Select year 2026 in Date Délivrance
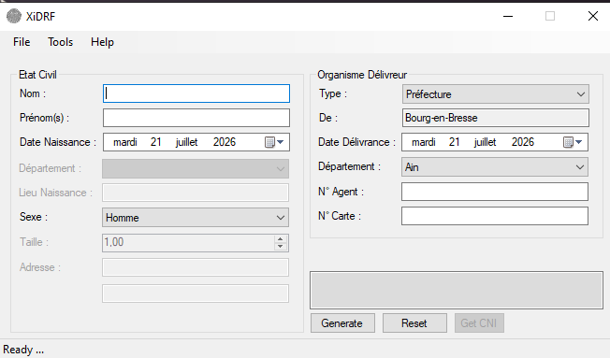This screenshot has width=610, height=358. point(523,142)
